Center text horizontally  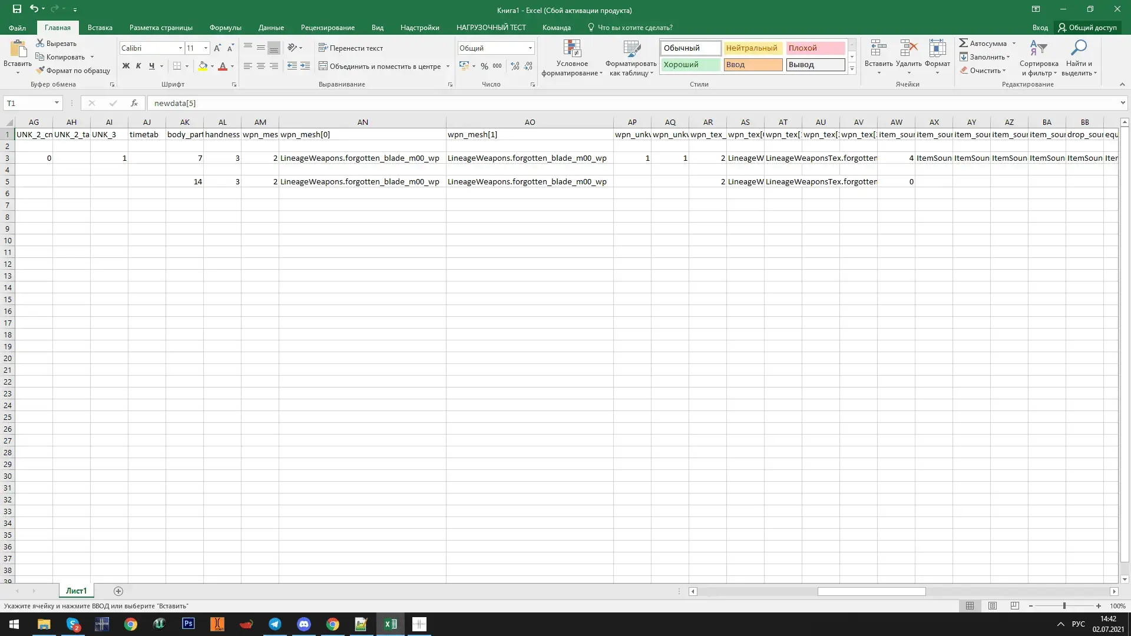click(261, 66)
